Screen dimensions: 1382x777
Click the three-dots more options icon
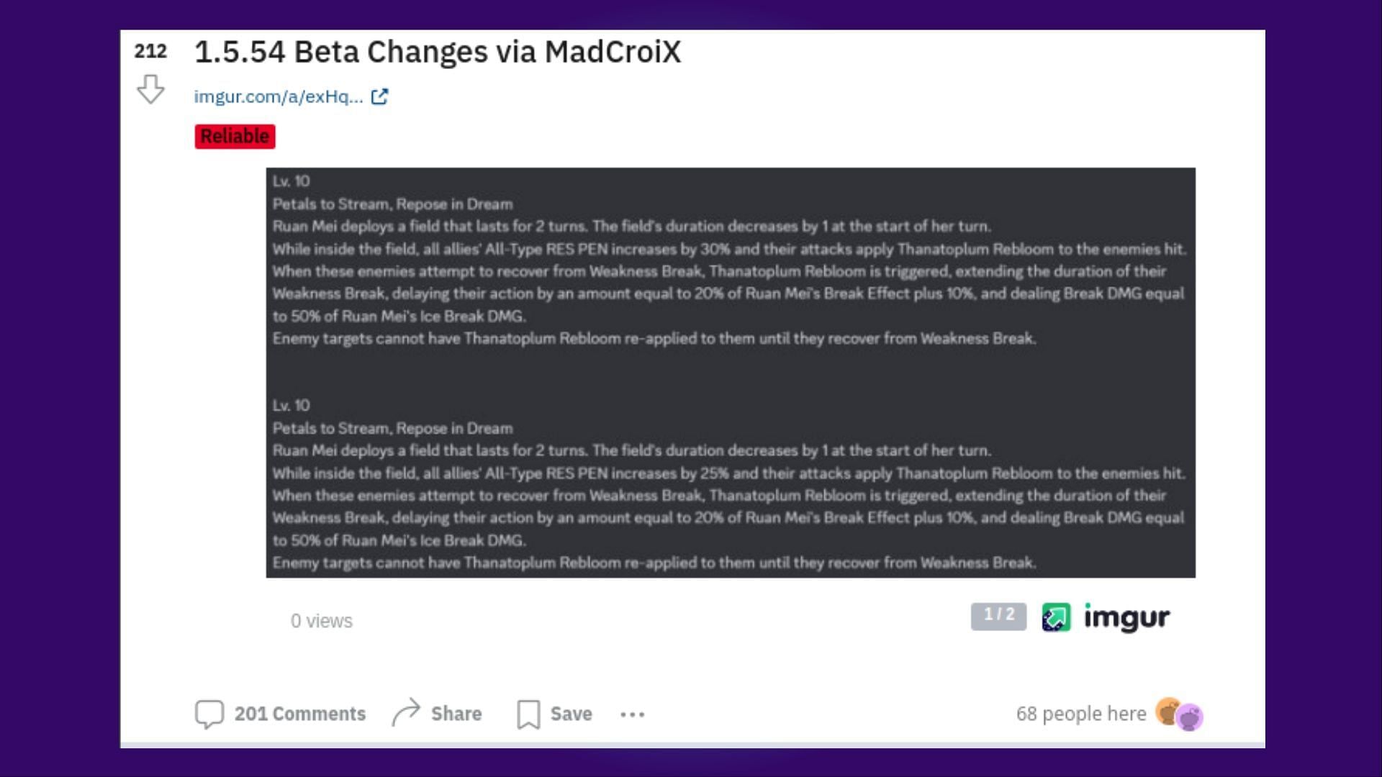point(631,714)
